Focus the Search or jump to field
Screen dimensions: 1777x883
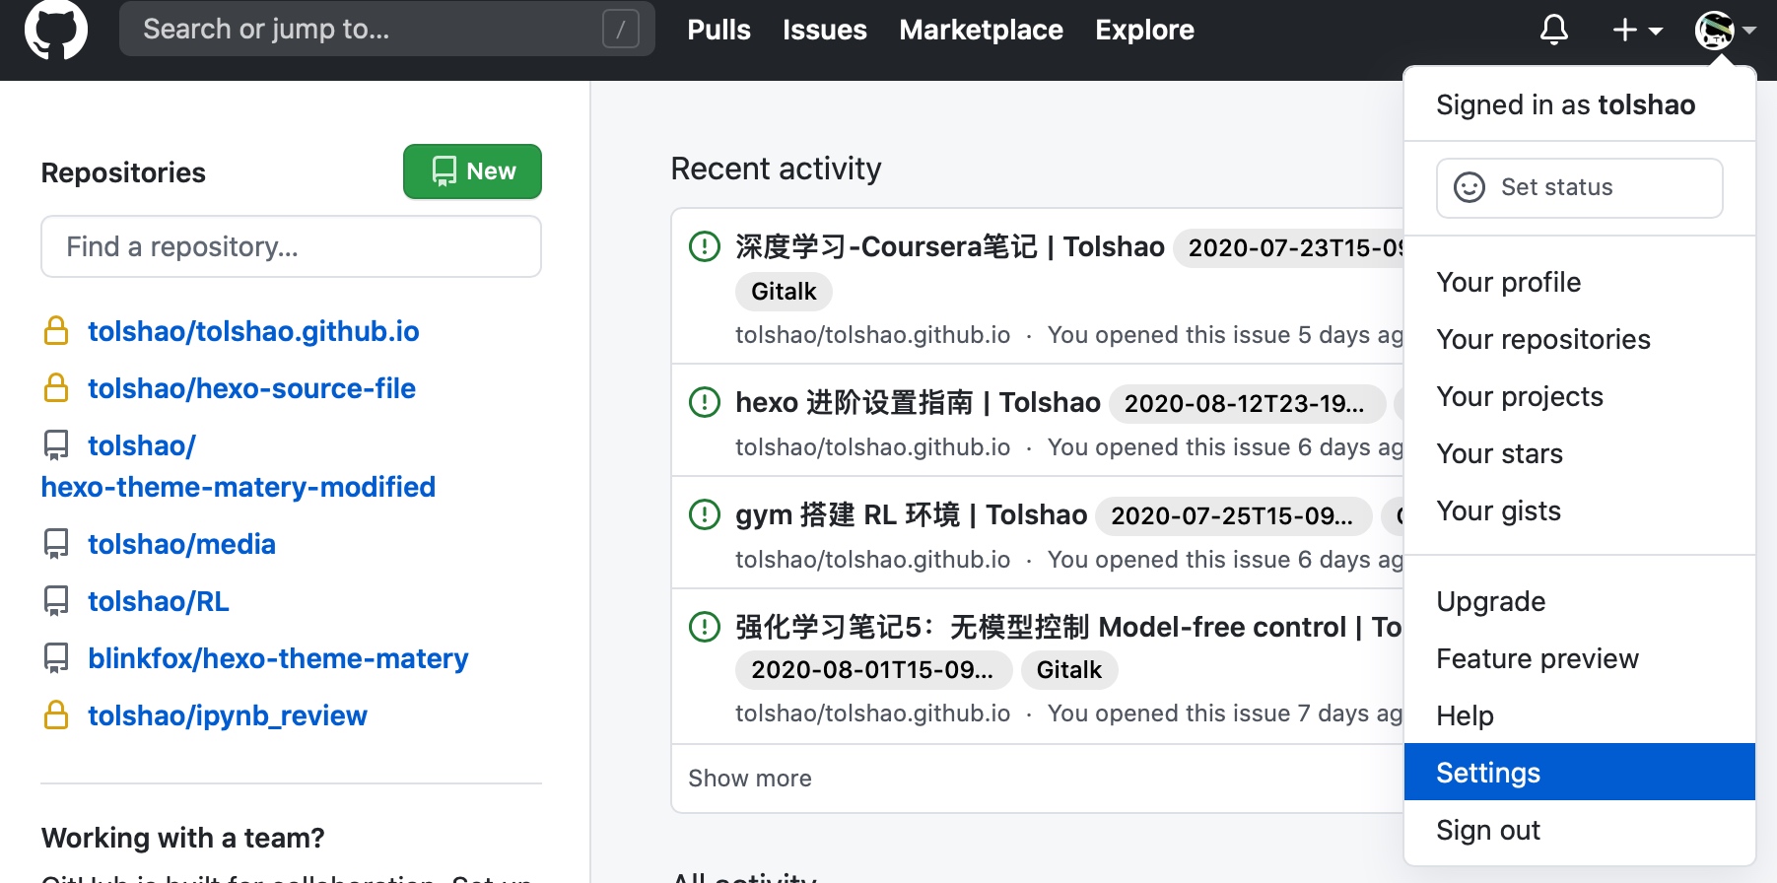pos(386,29)
